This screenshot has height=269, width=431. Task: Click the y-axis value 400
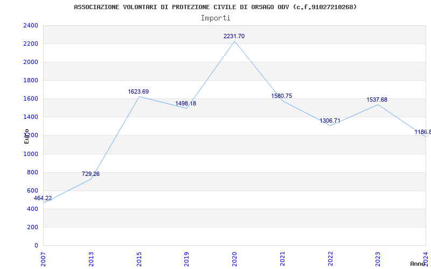coord(32,209)
